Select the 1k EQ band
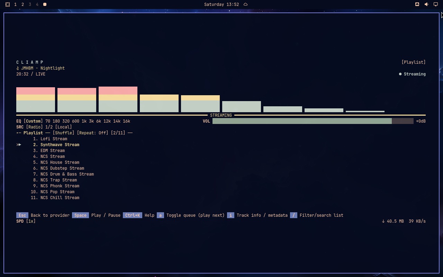The height and width of the screenshot is (277, 443). click(84, 121)
